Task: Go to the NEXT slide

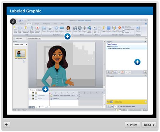Action: click(149, 125)
